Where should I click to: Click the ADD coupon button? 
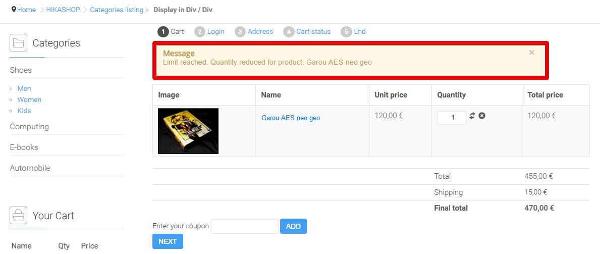[x=294, y=226]
